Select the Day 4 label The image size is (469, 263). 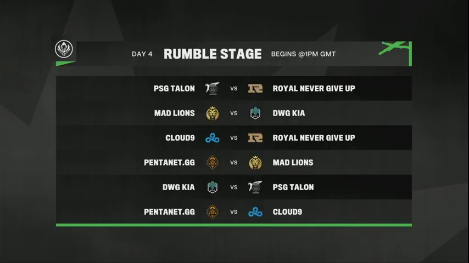142,54
